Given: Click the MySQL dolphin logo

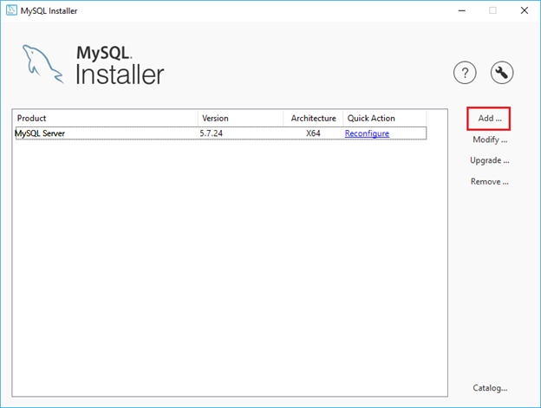Looking at the screenshot, I should pos(43,64).
